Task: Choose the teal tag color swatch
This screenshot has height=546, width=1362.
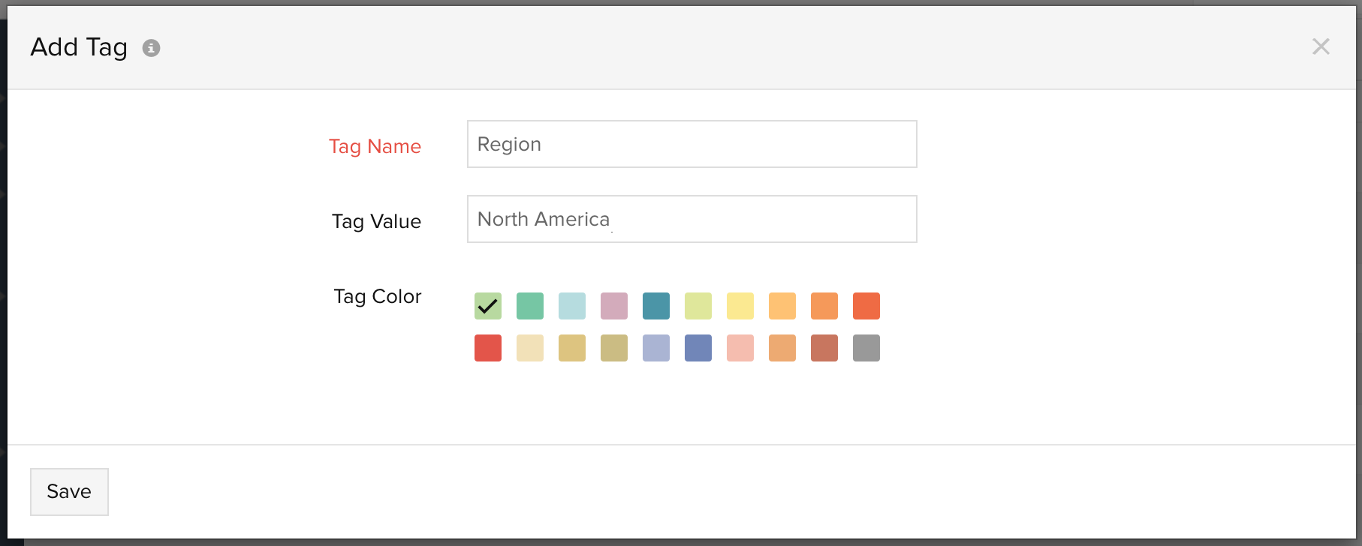Action: (x=656, y=306)
